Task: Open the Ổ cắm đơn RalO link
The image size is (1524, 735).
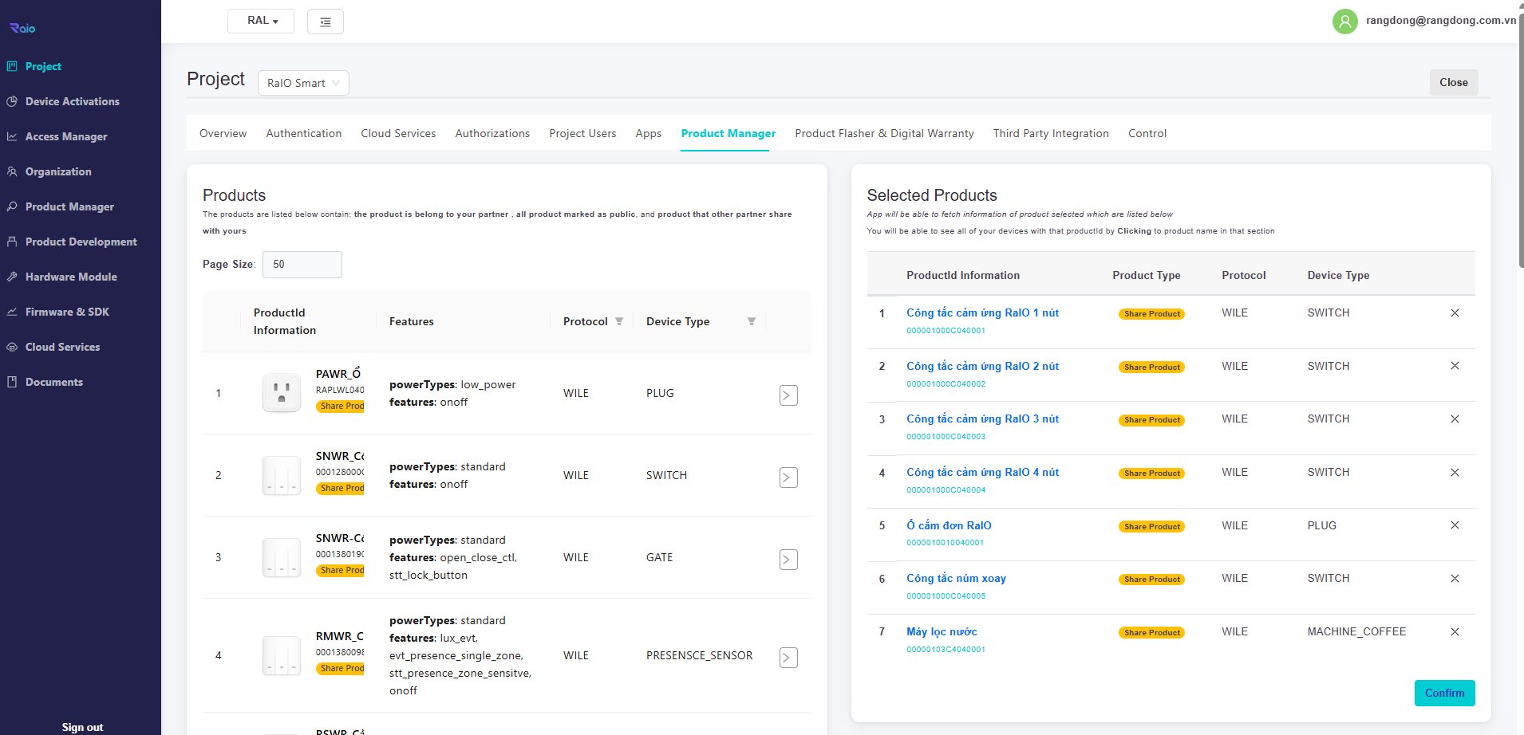Action: coord(949,525)
